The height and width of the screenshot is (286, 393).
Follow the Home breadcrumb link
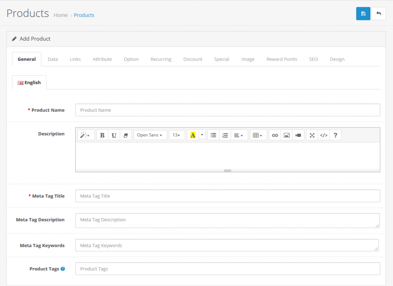click(x=60, y=15)
